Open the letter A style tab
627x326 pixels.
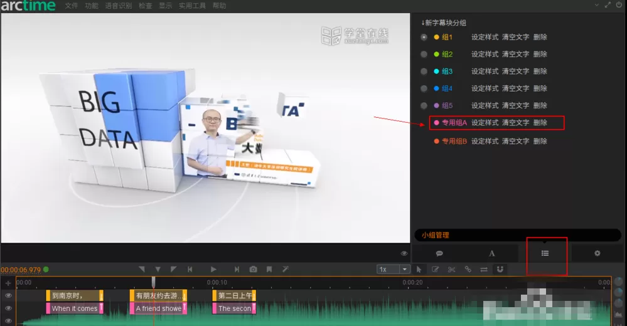pyautogui.click(x=492, y=253)
